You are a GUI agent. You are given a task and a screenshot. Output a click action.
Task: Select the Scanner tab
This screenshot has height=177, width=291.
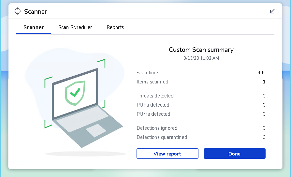click(34, 27)
